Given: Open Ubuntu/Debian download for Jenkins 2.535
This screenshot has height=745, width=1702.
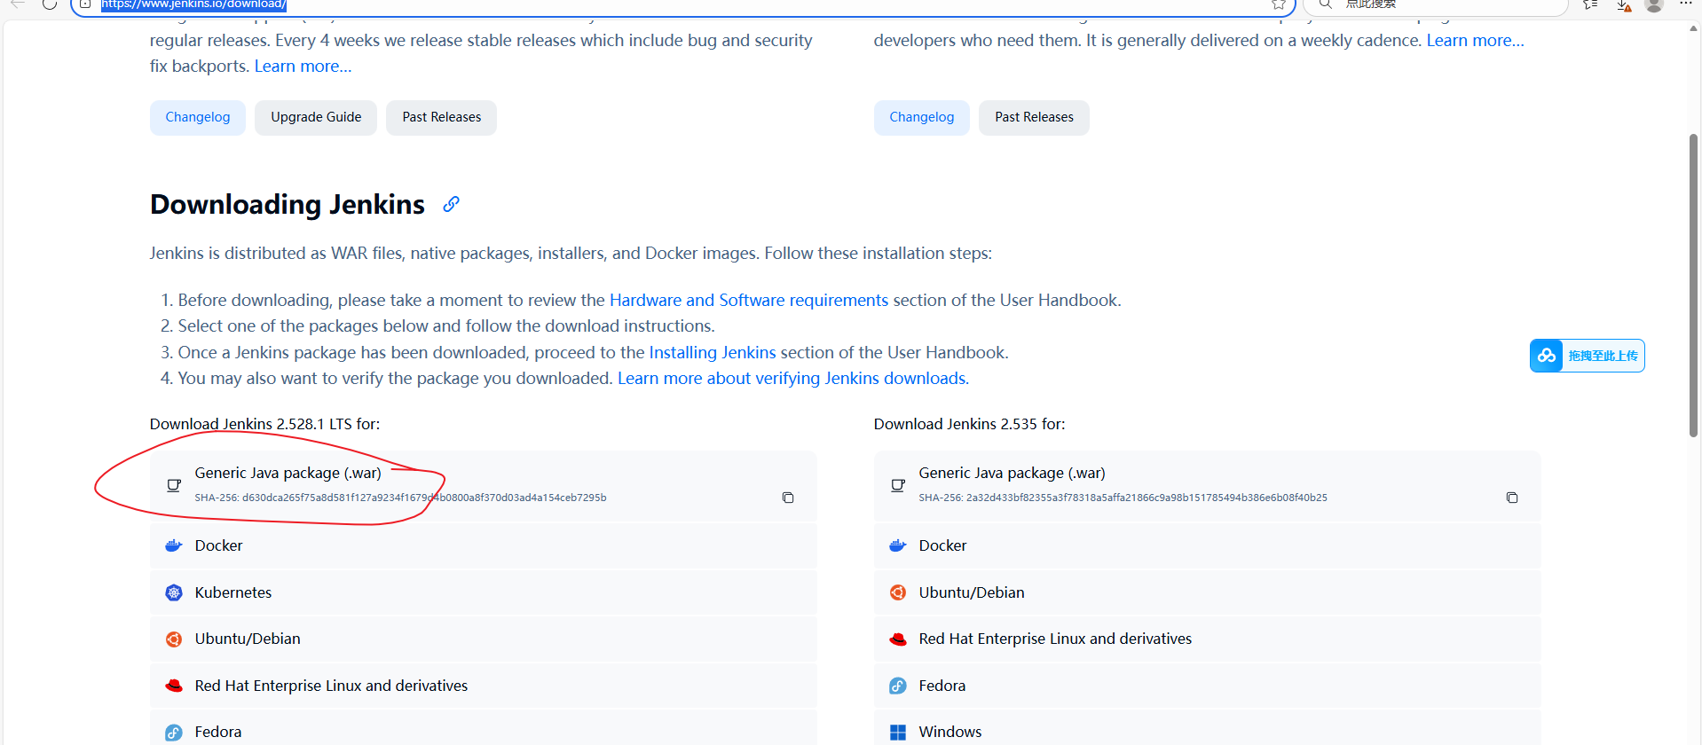Looking at the screenshot, I should point(1207,592).
